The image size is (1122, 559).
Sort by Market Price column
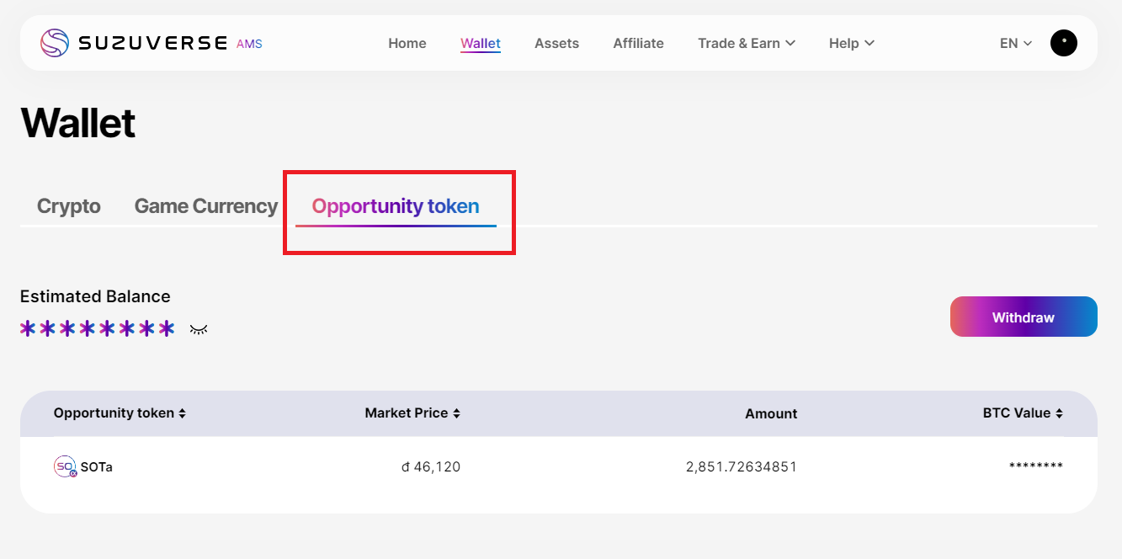tap(412, 413)
